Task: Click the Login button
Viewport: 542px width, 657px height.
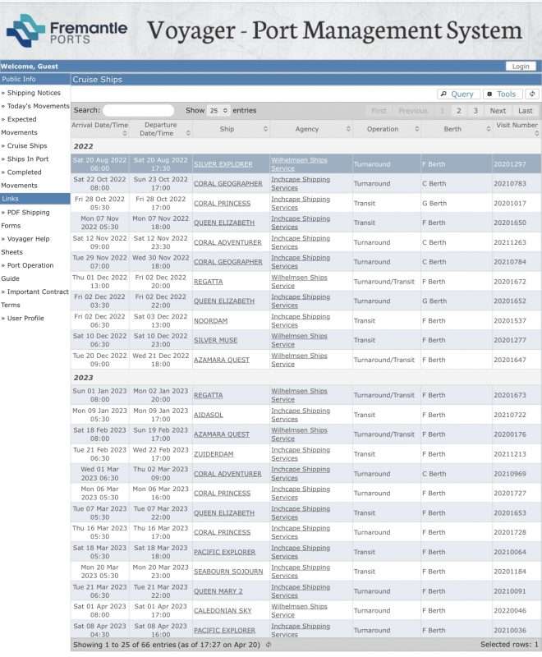Action: click(520, 67)
